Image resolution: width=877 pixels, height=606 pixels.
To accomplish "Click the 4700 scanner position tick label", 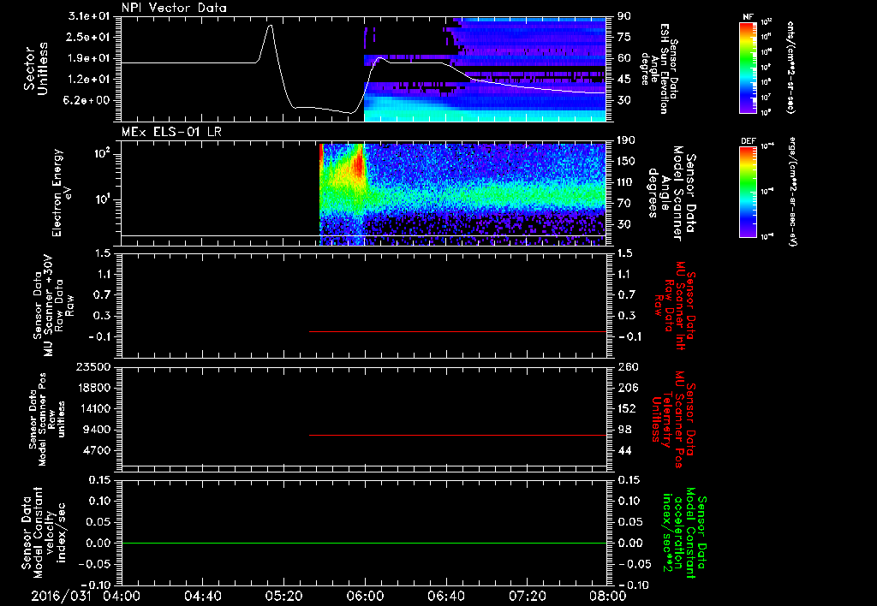I will click(x=96, y=450).
